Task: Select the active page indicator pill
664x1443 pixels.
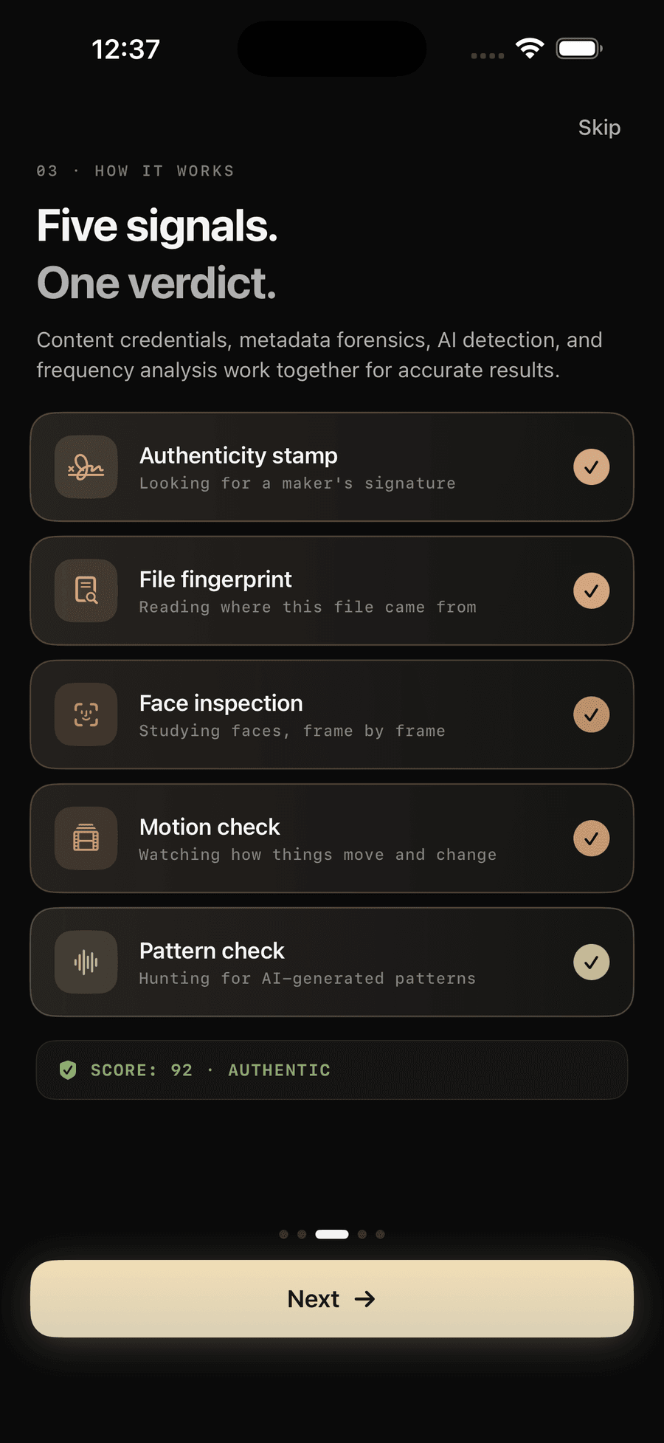Action: [x=332, y=1234]
